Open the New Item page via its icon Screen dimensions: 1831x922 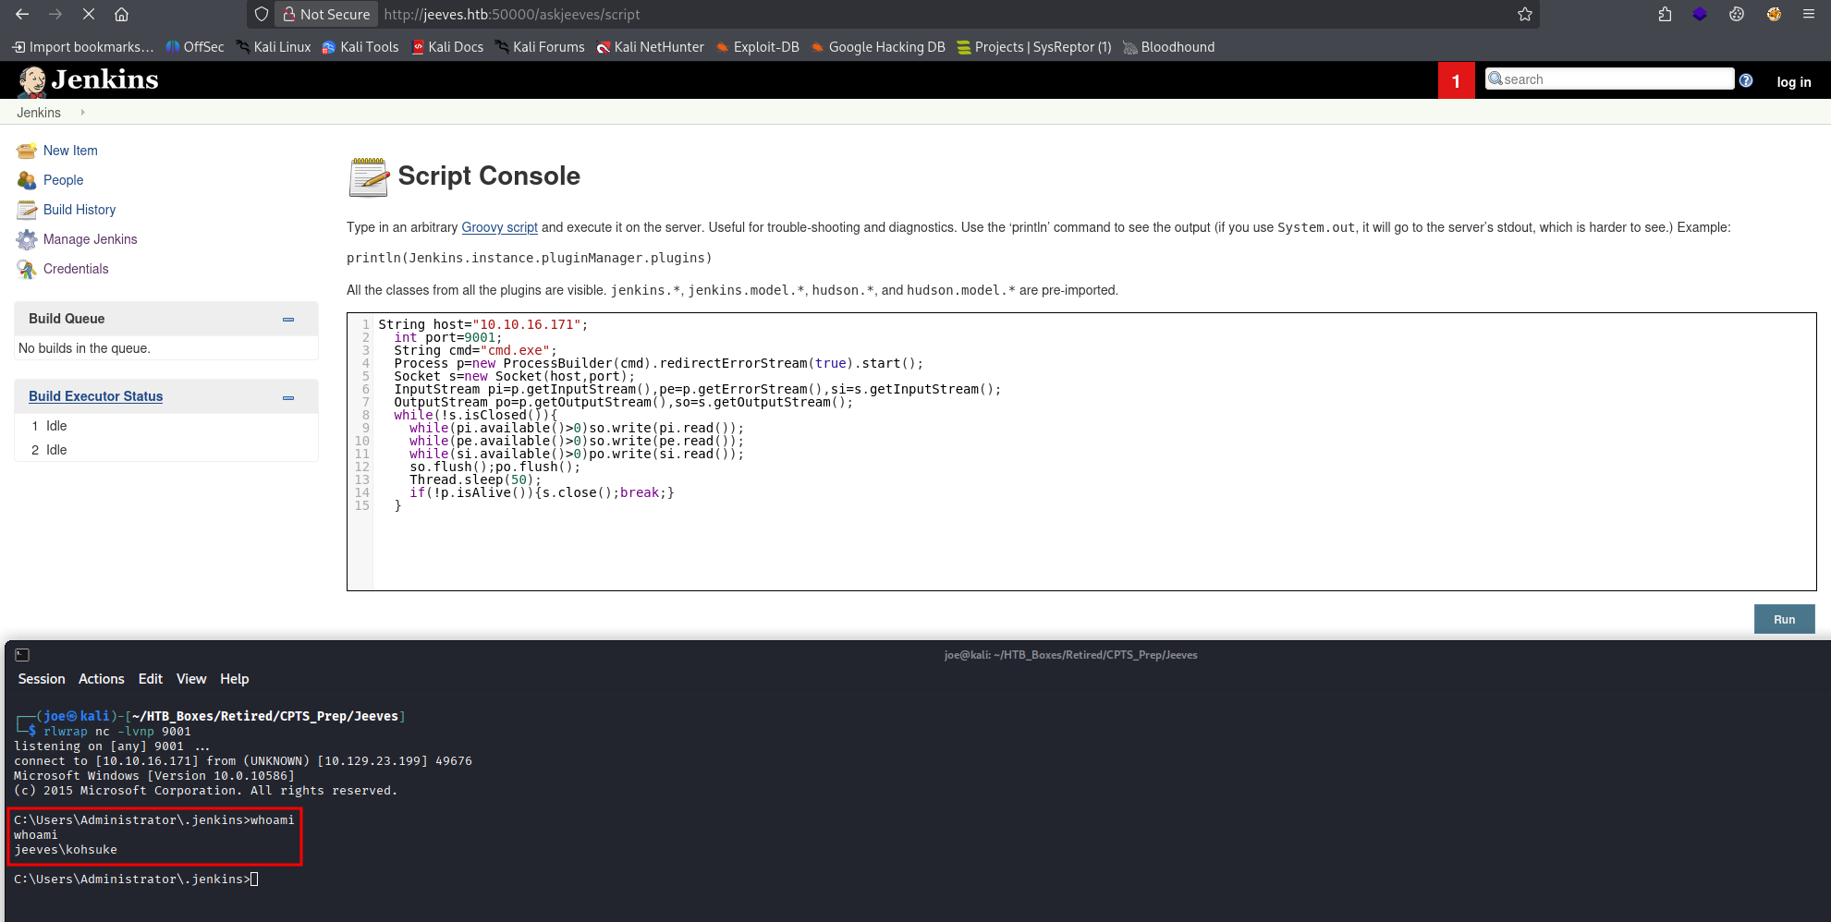(x=27, y=150)
